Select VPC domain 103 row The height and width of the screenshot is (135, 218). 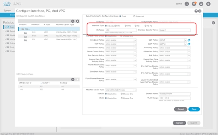tap(49, 90)
